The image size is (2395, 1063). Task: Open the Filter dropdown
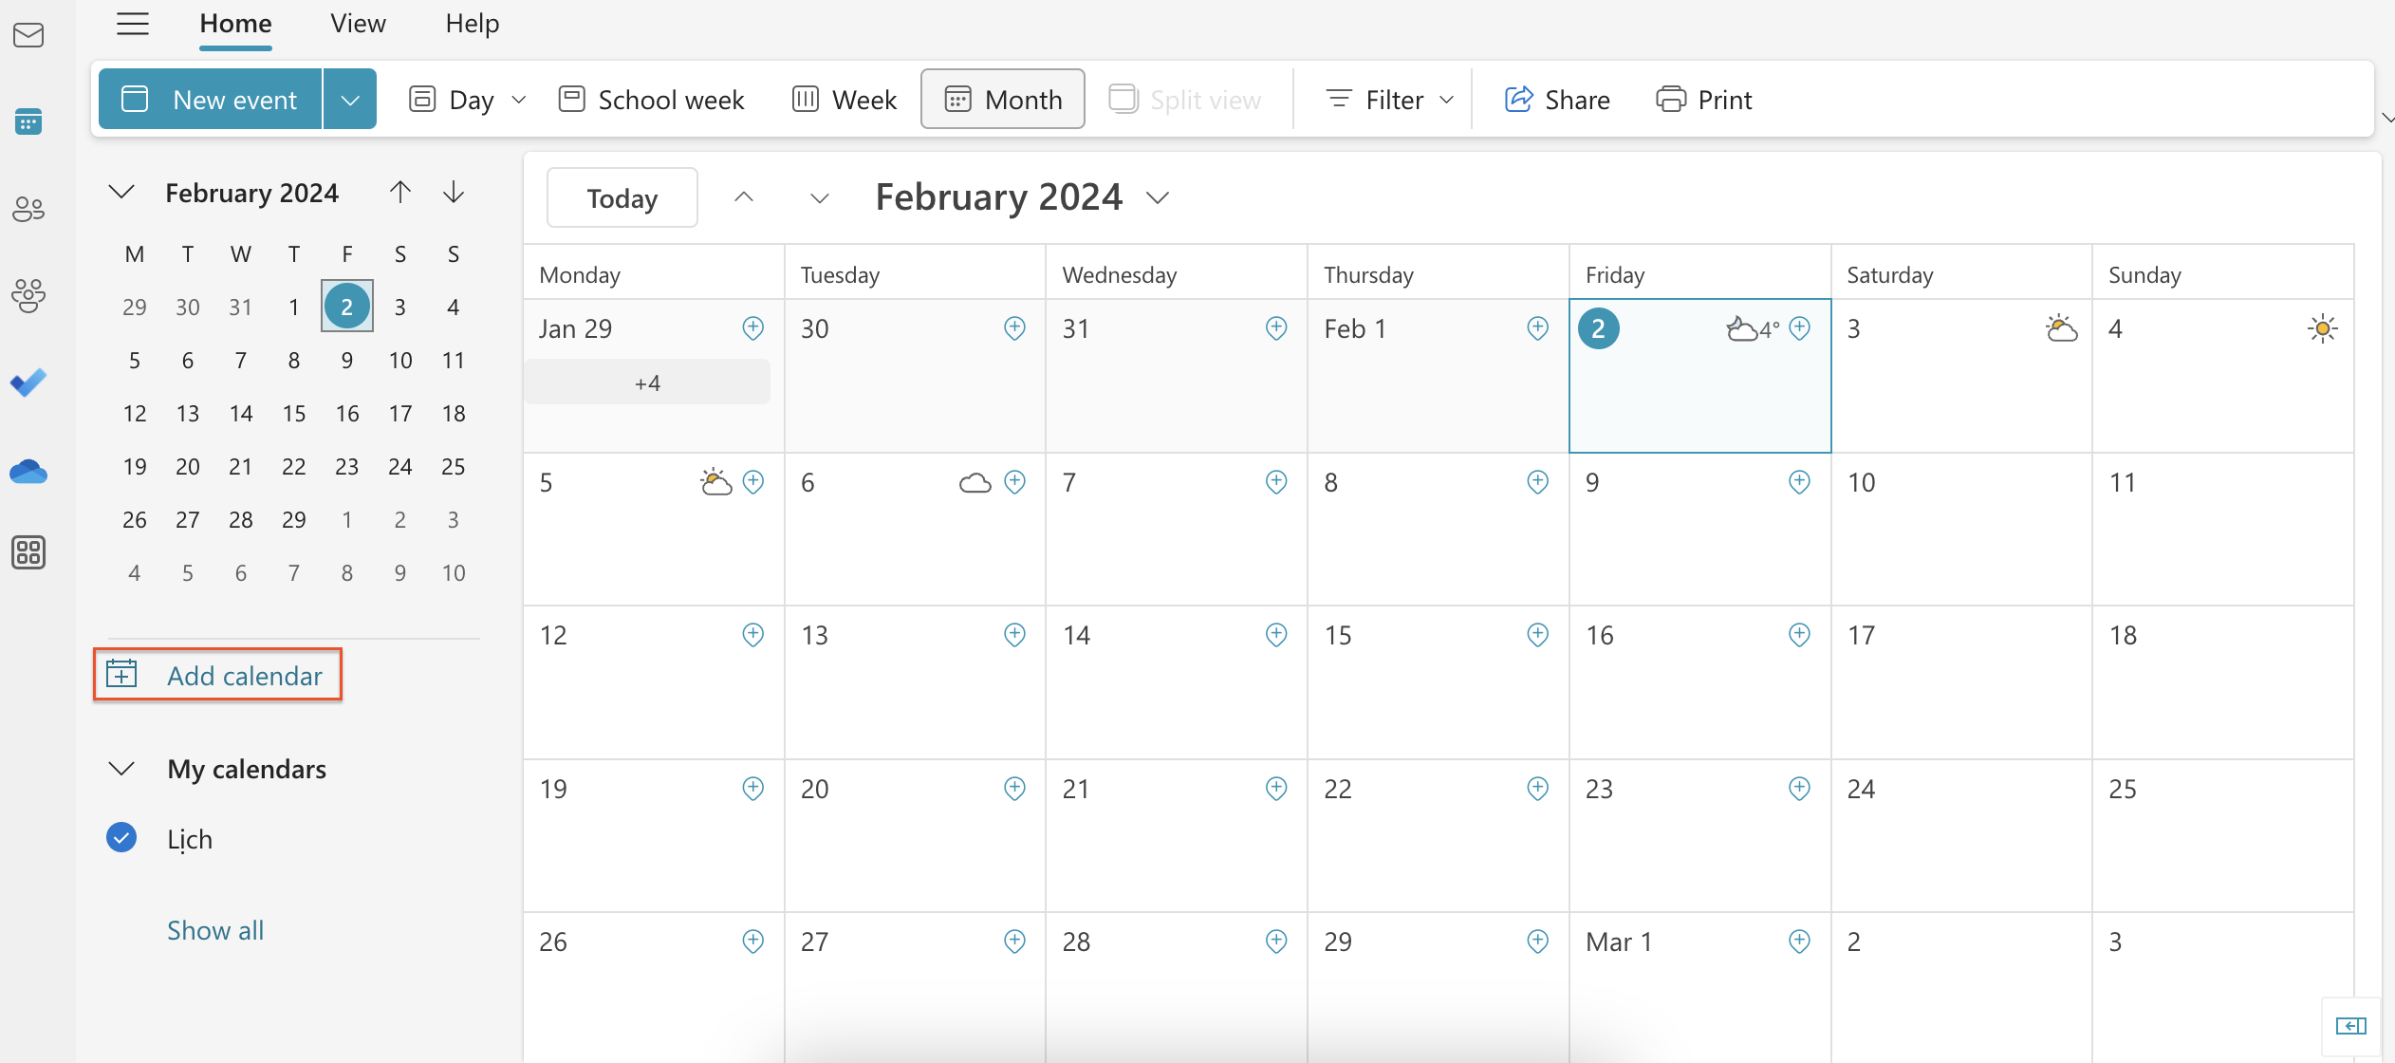click(1391, 100)
